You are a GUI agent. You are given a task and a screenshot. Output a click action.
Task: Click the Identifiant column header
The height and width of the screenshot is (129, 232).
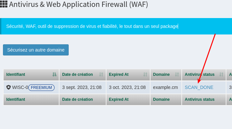coord(16,74)
